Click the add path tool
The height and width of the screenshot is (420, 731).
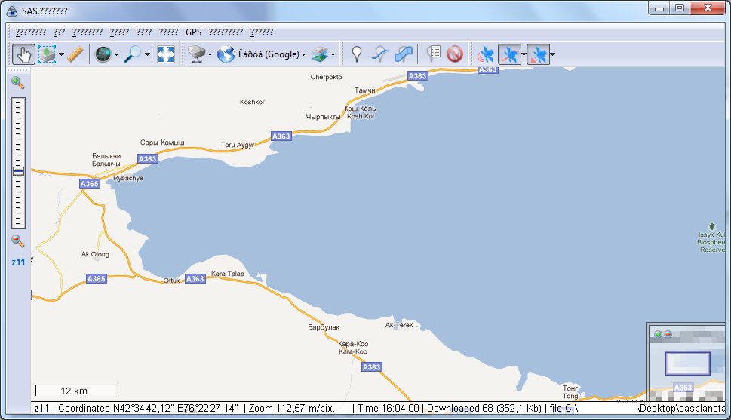[381, 54]
